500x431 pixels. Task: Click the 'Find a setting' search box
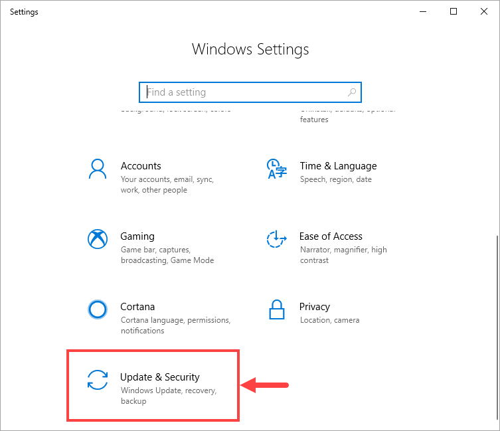click(250, 92)
